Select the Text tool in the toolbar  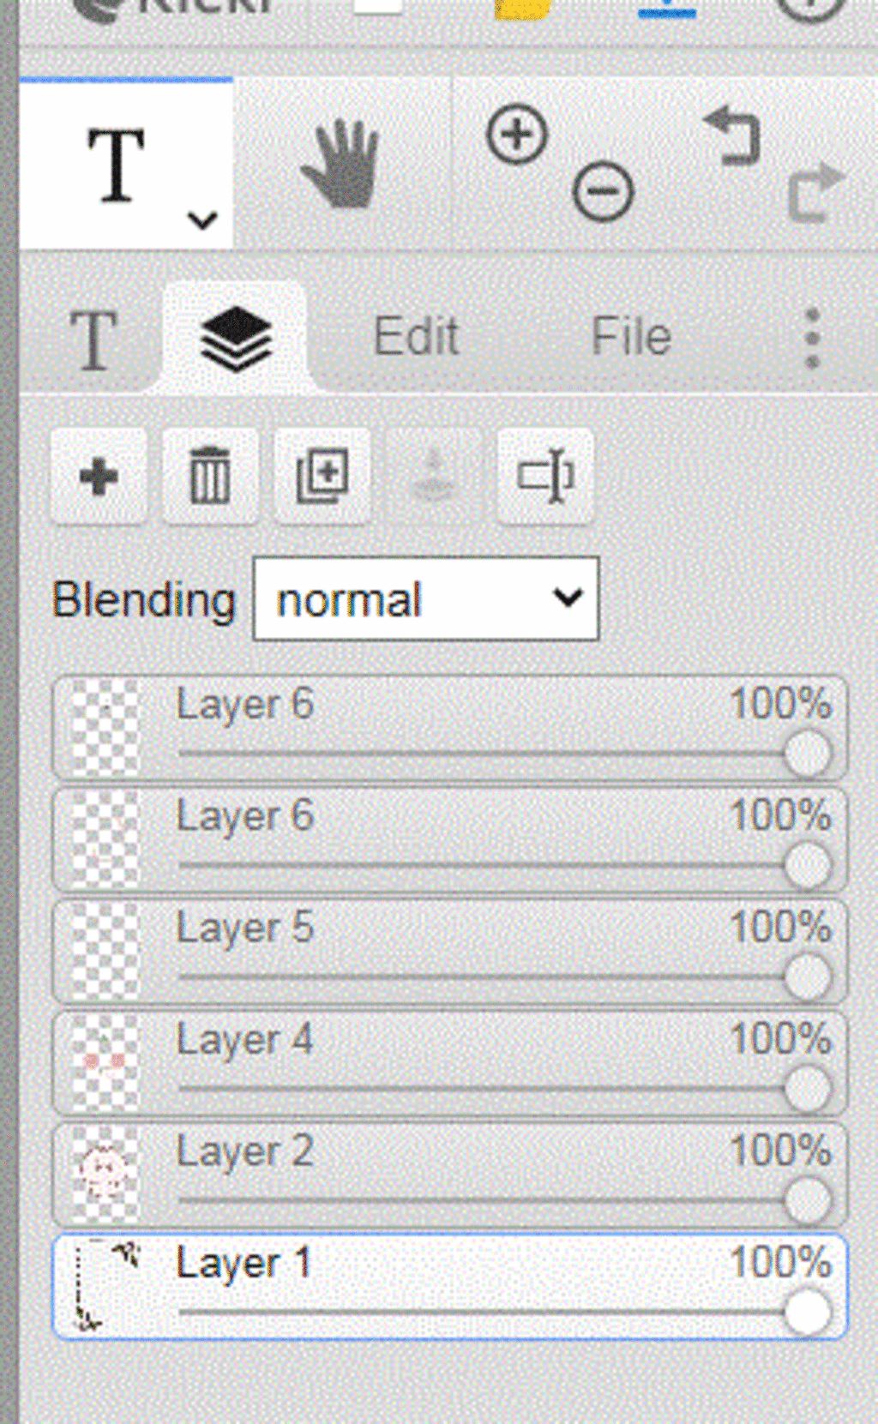coord(117,165)
